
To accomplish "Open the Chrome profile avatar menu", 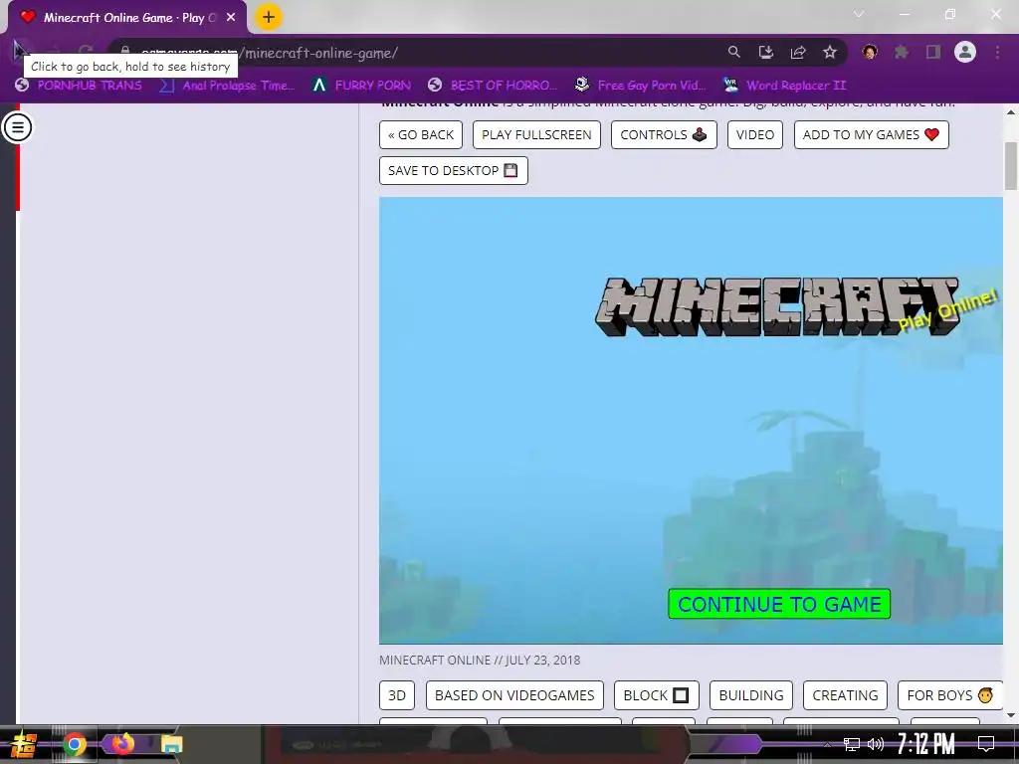I will point(965,52).
